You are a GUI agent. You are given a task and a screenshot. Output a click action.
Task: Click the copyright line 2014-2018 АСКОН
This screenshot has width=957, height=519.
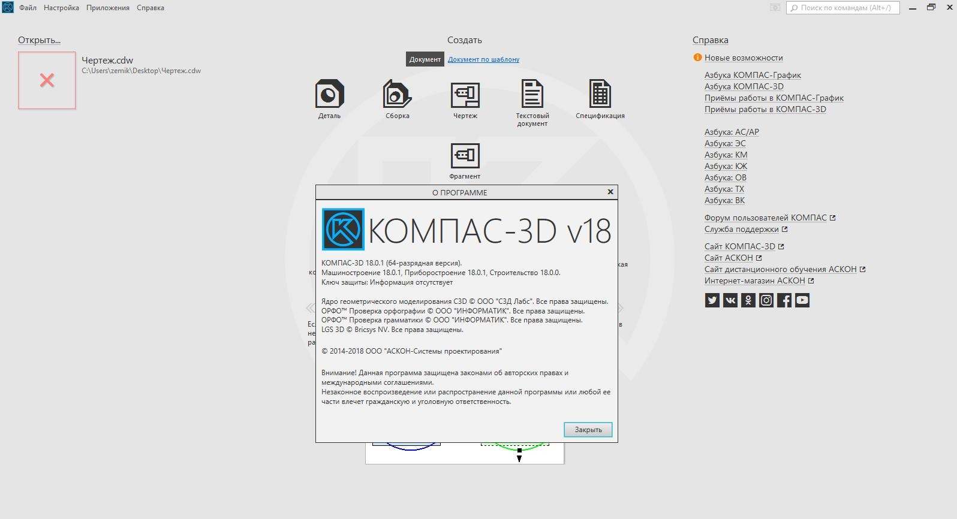[x=411, y=351]
